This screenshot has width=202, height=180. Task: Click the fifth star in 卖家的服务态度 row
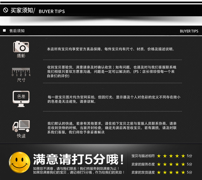183,164
